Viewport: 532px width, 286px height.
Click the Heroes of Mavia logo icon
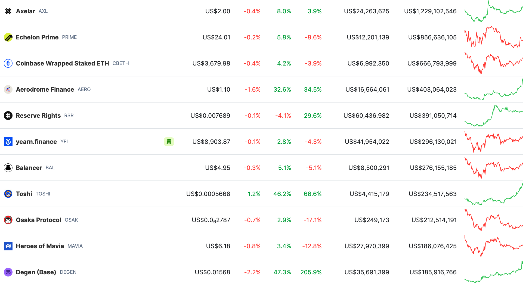coord(8,246)
